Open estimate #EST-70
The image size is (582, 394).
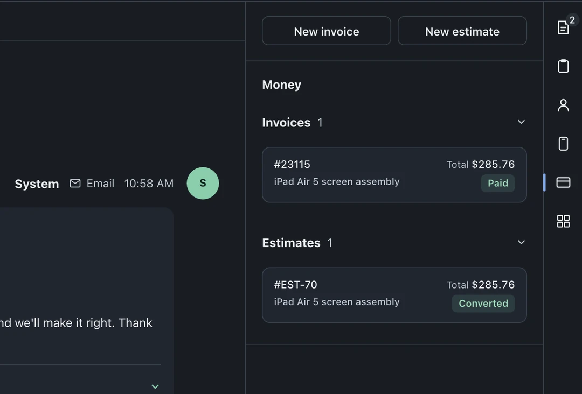(x=394, y=295)
